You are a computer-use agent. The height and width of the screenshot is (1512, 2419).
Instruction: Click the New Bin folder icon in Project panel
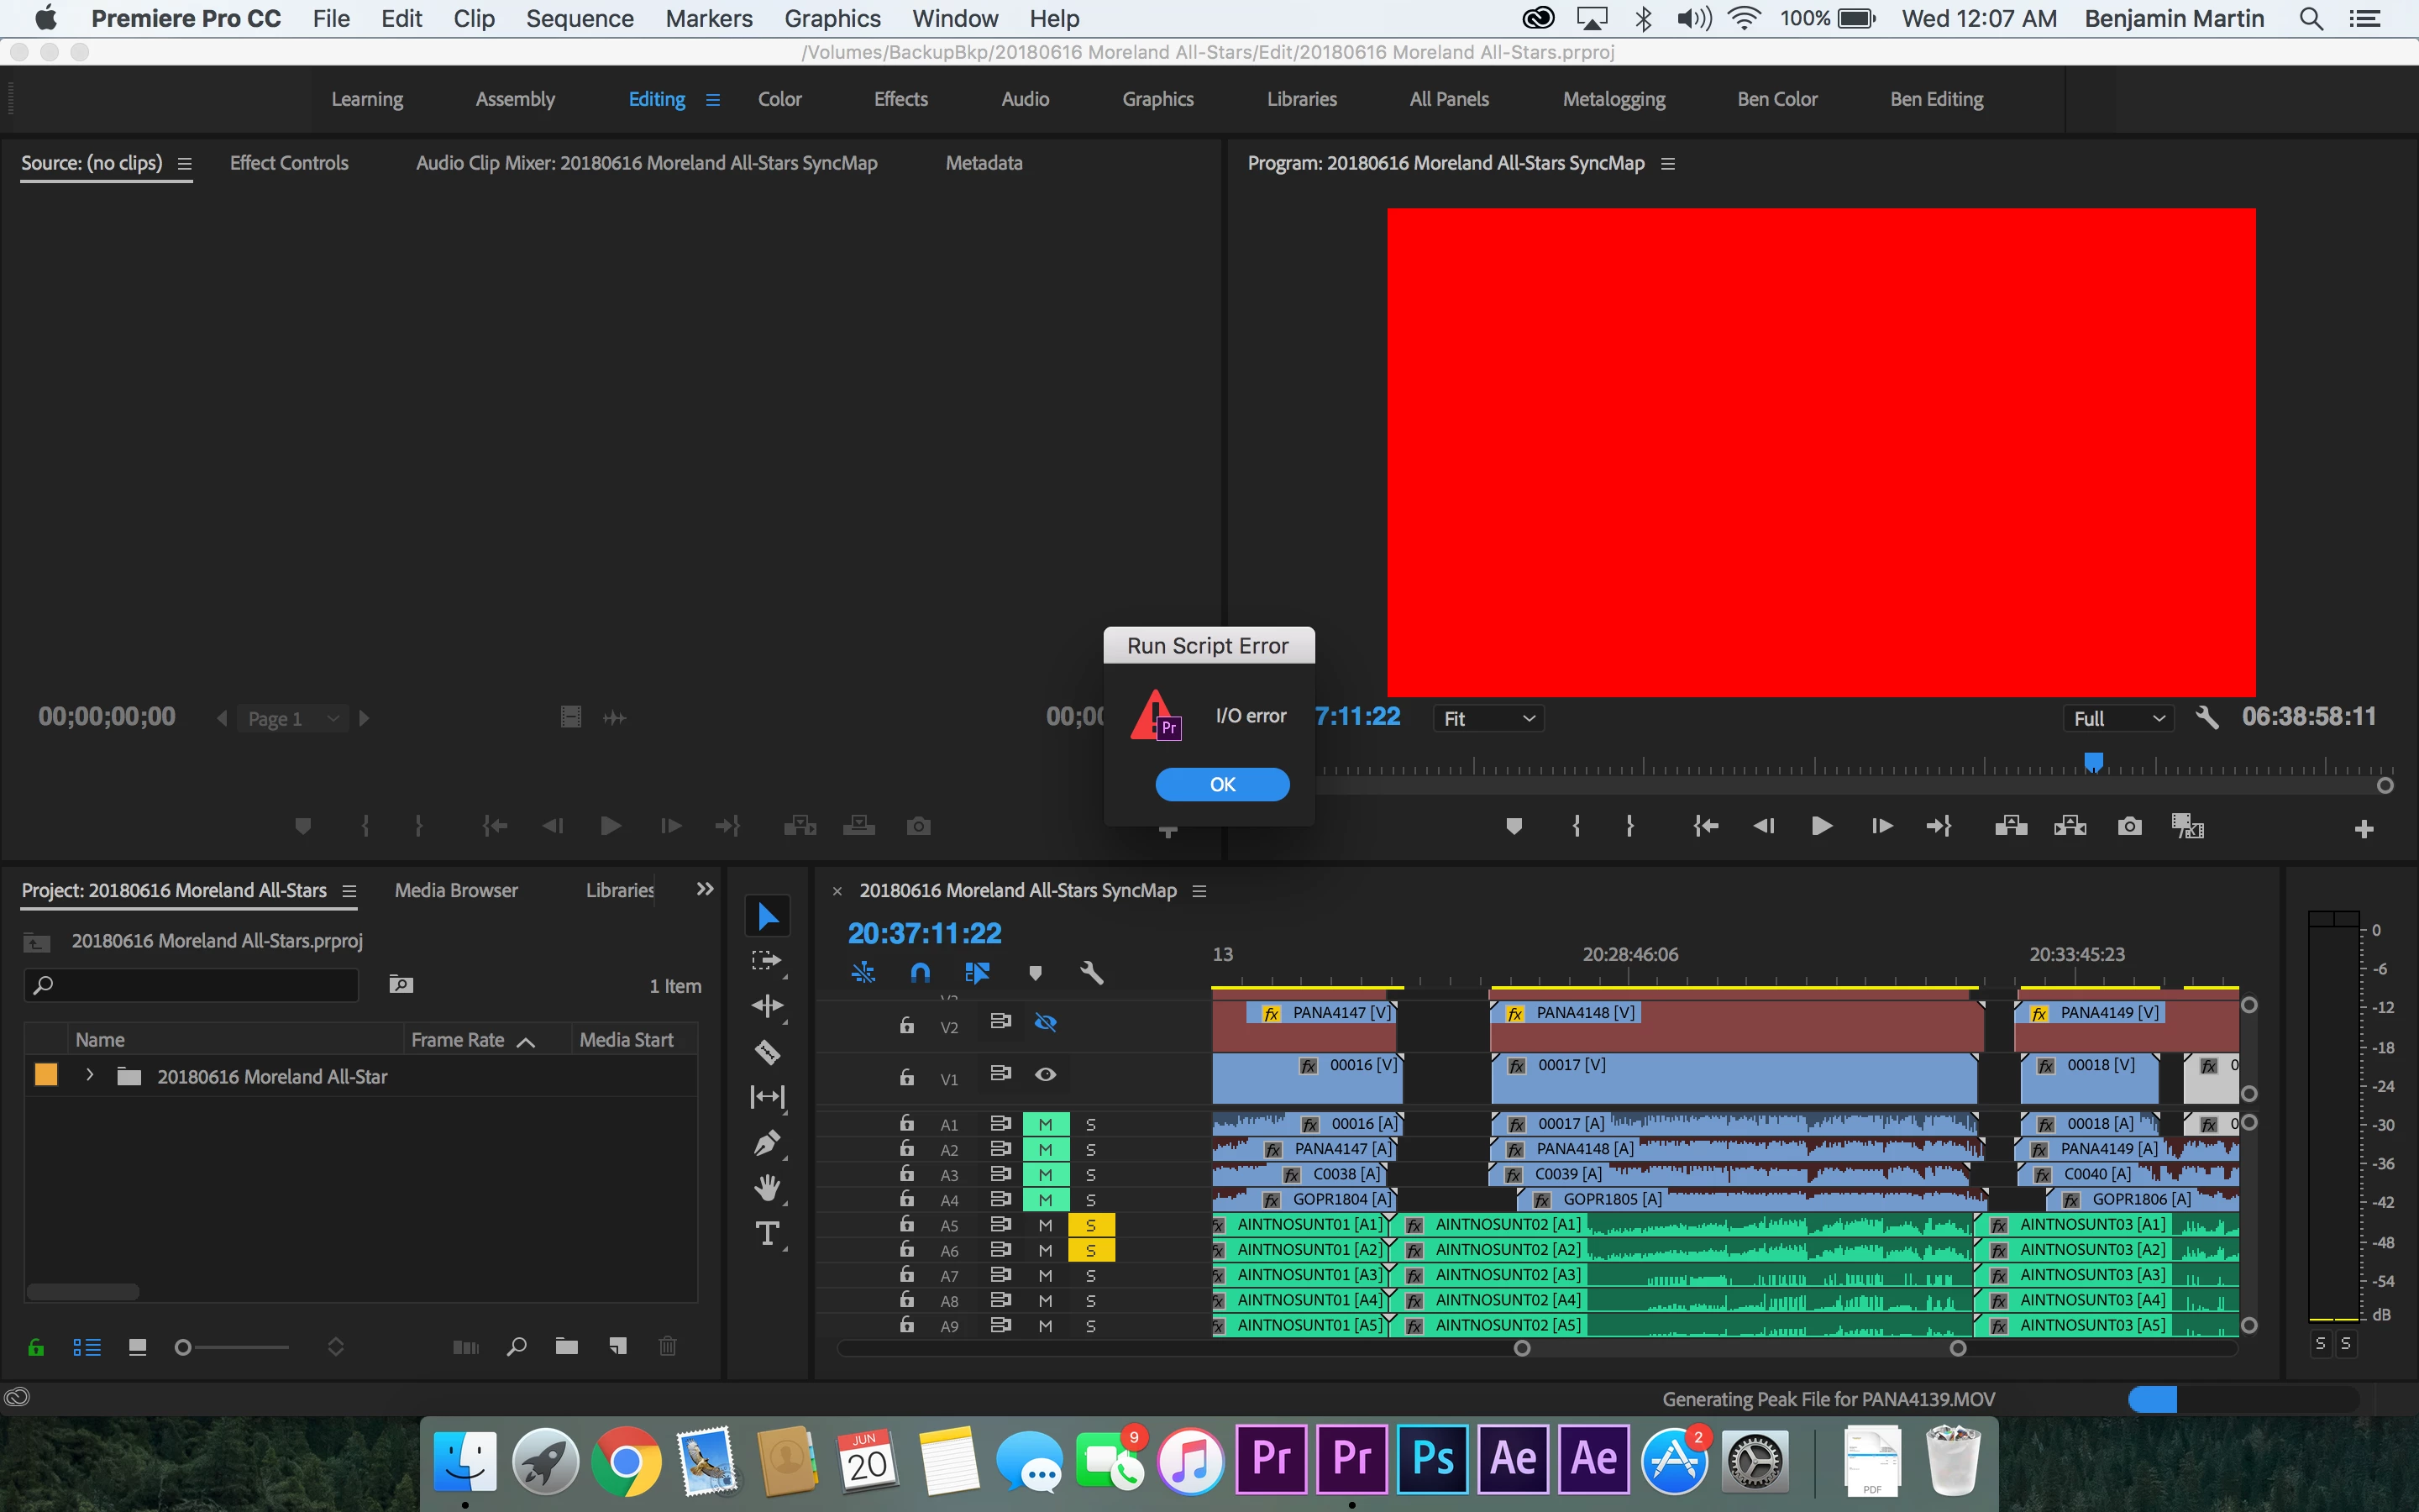[x=567, y=1346]
